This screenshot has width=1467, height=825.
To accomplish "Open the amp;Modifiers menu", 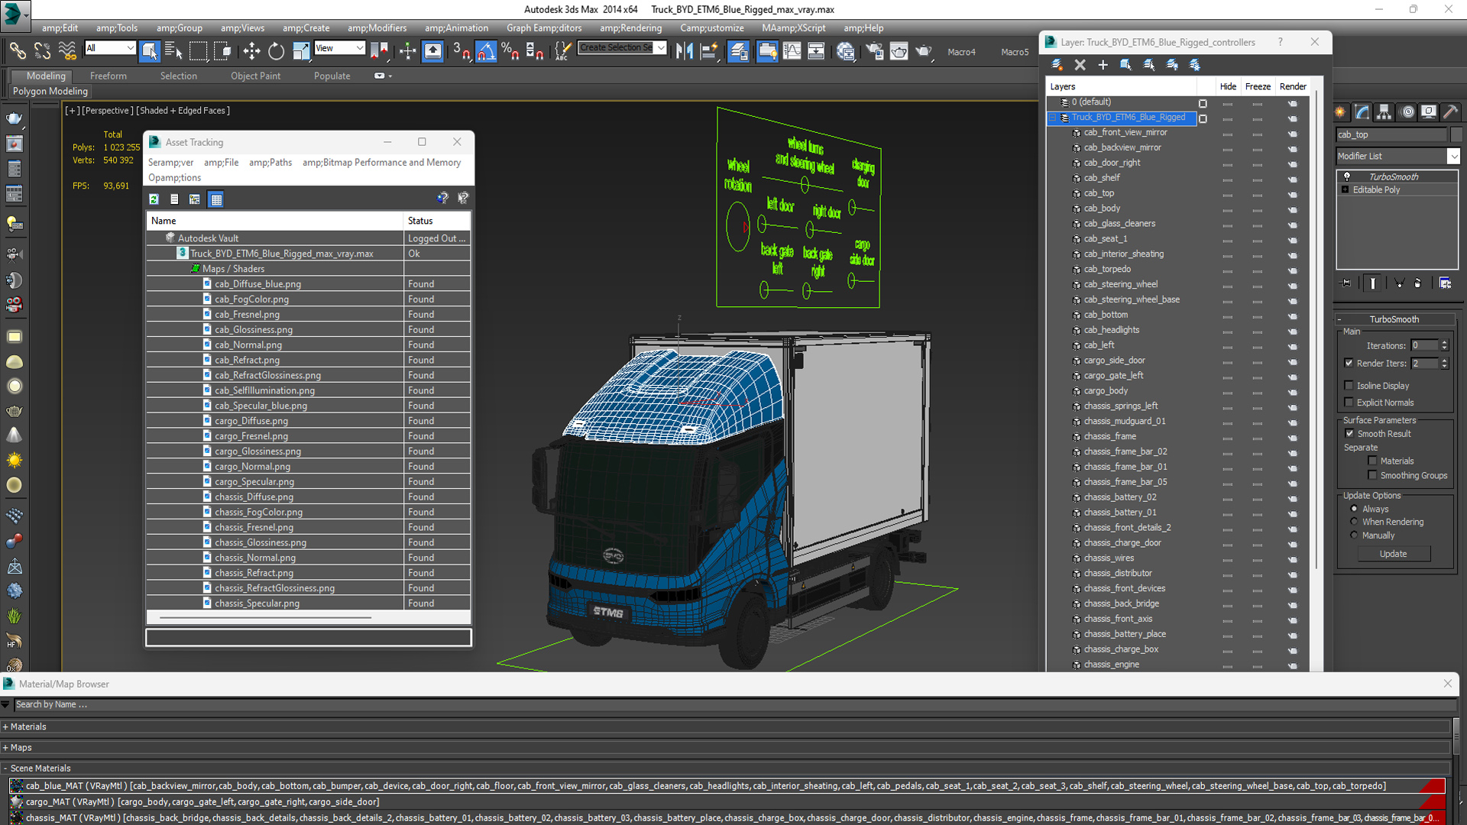I will (x=377, y=28).
